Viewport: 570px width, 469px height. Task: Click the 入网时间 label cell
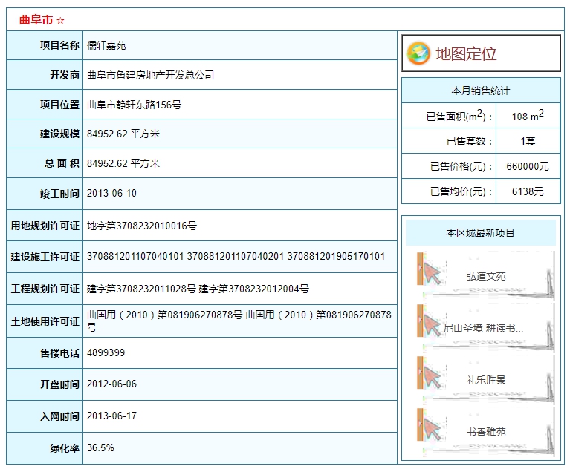click(45, 416)
